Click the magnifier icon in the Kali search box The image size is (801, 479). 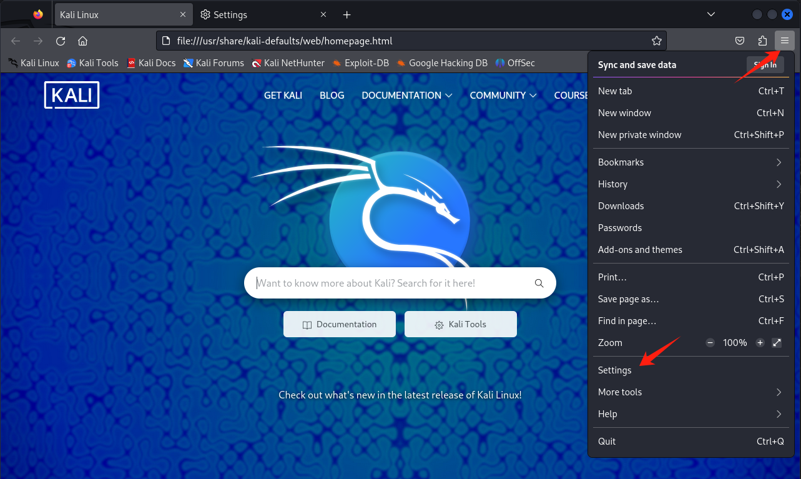point(539,283)
